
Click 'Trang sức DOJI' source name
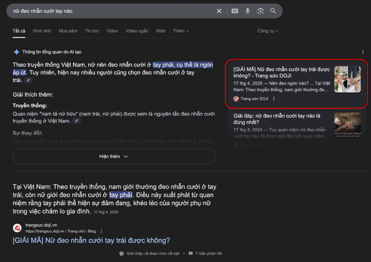254,99
